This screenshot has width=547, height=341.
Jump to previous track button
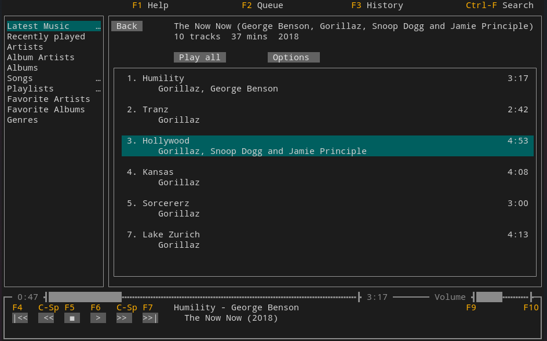tap(20, 318)
